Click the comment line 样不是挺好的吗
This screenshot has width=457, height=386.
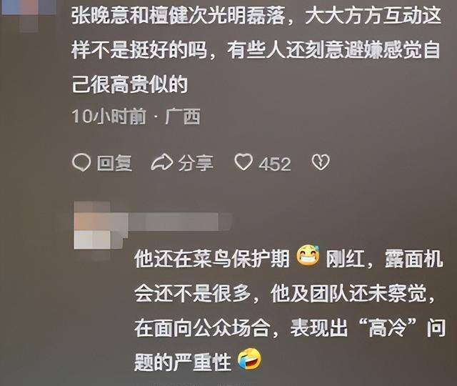coord(256,50)
